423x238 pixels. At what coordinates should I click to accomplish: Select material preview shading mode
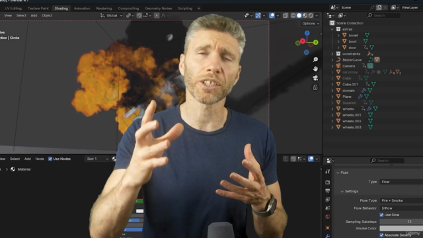pyautogui.click(x=305, y=15)
